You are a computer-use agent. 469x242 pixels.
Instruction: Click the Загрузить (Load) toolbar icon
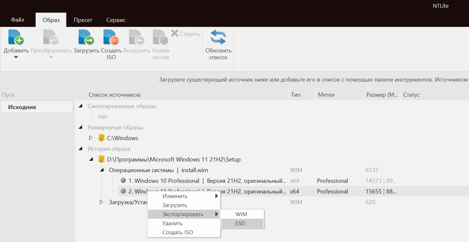tap(86, 37)
